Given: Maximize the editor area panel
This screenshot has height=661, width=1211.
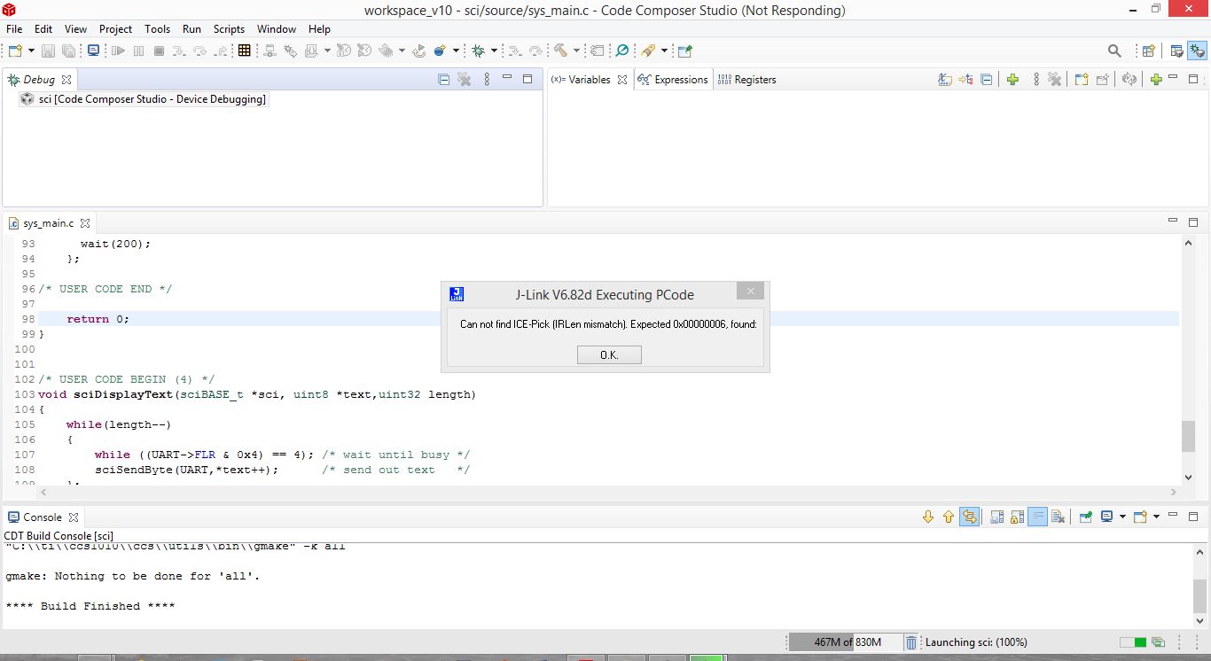Looking at the screenshot, I should point(1193,222).
